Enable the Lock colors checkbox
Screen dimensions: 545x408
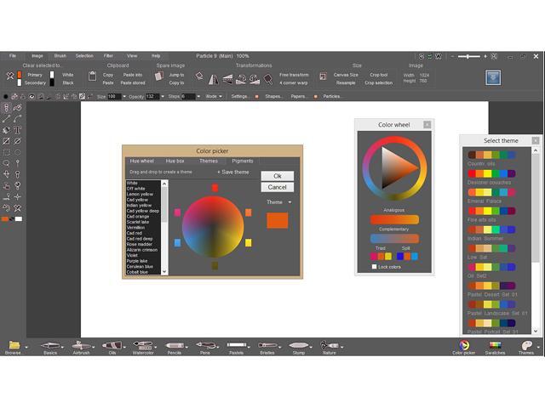tap(375, 267)
